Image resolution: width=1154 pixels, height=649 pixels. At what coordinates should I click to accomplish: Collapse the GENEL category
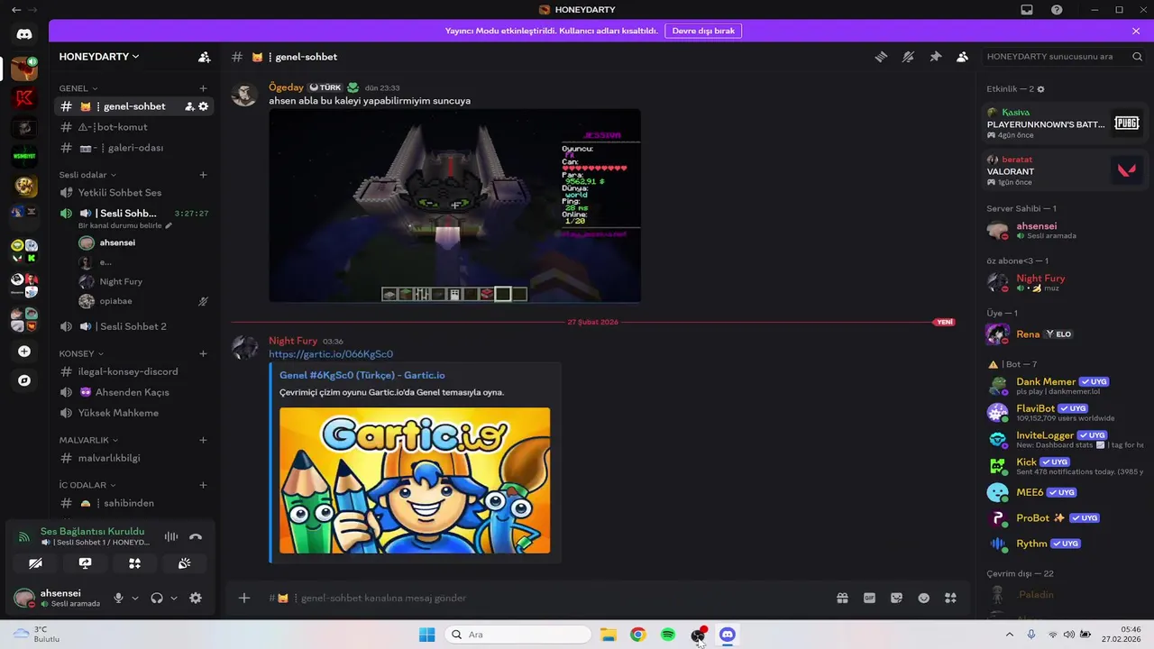click(x=78, y=88)
